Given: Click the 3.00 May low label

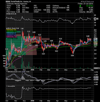Looking at the screenshot, I should [72, 55].
